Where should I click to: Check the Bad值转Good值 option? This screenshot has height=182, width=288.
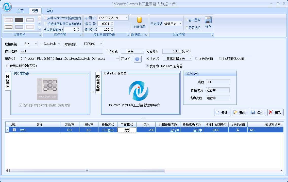coord(220,58)
